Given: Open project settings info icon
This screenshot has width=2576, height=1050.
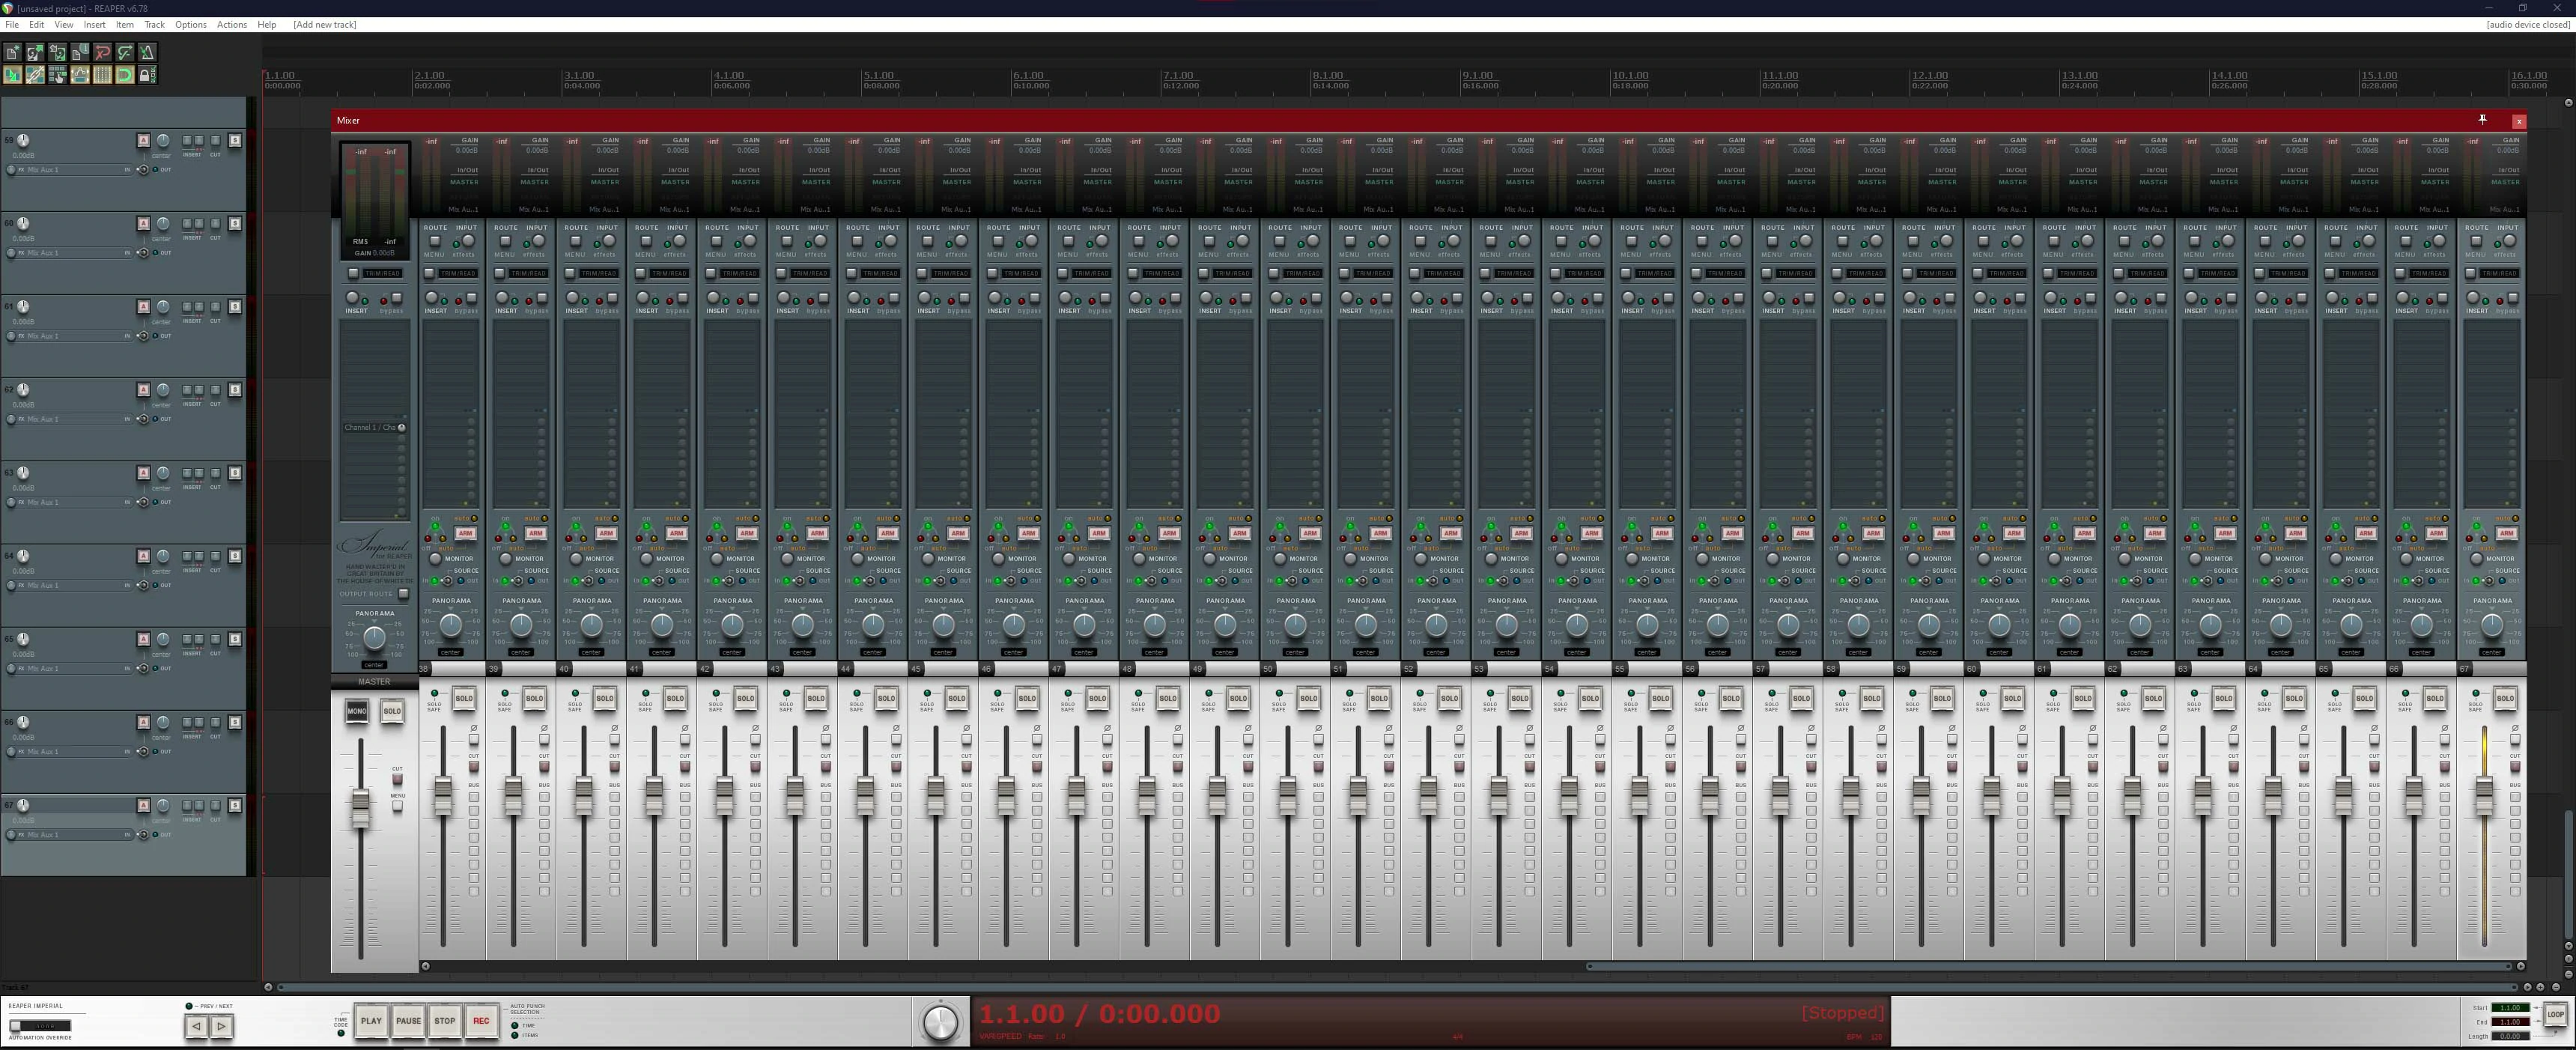Looking at the screenshot, I should coord(80,52).
